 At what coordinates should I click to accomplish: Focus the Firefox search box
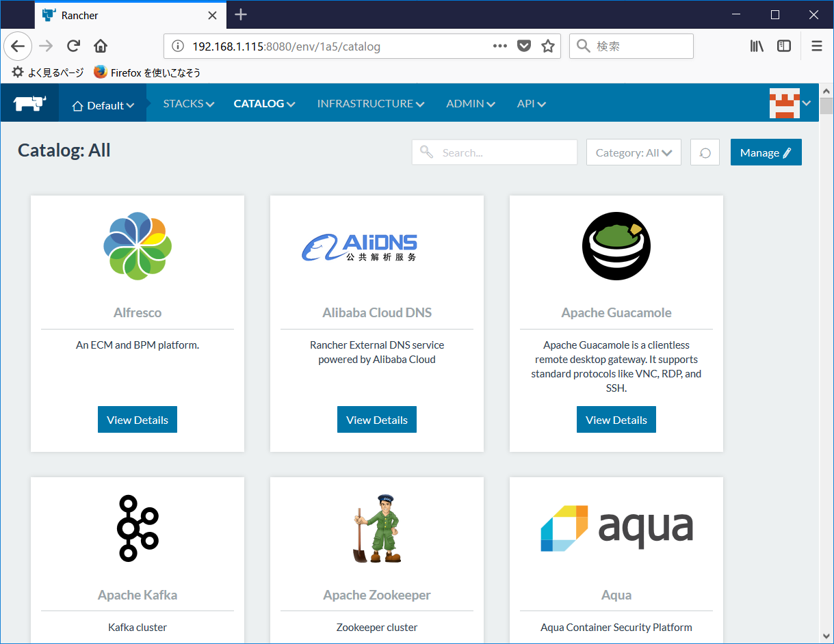click(x=631, y=46)
